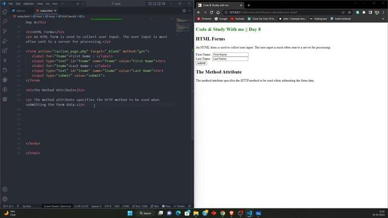The width and height of the screenshot is (388, 218).
Task: Click the browser home button
Action: point(218,12)
